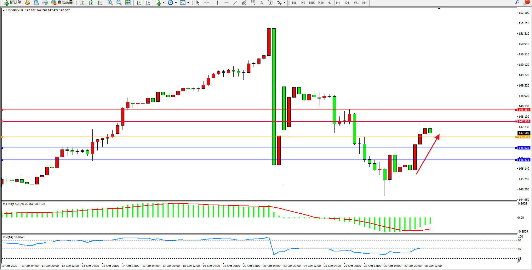Select the trendline drawing tool
Screen dimensions: 532x270
coord(235,3)
